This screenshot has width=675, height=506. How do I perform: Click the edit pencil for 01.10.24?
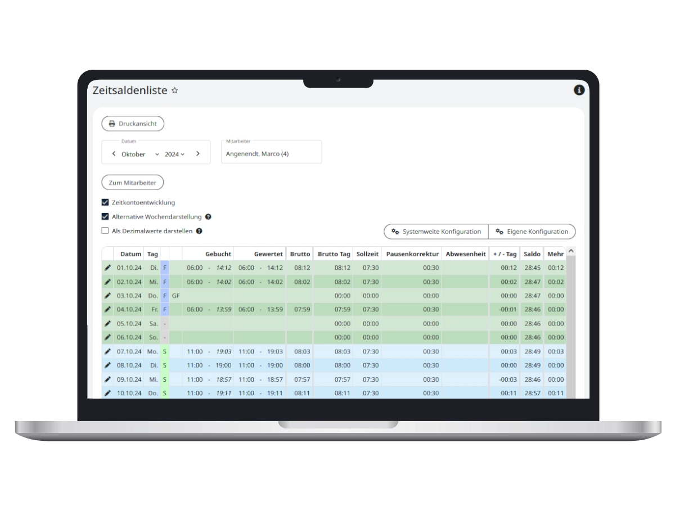(x=107, y=268)
